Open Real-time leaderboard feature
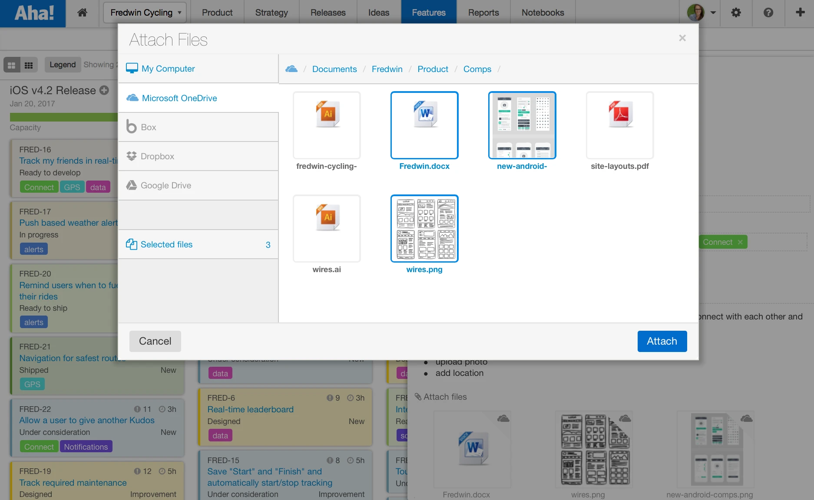The height and width of the screenshot is (500, 814). (251, 409)
